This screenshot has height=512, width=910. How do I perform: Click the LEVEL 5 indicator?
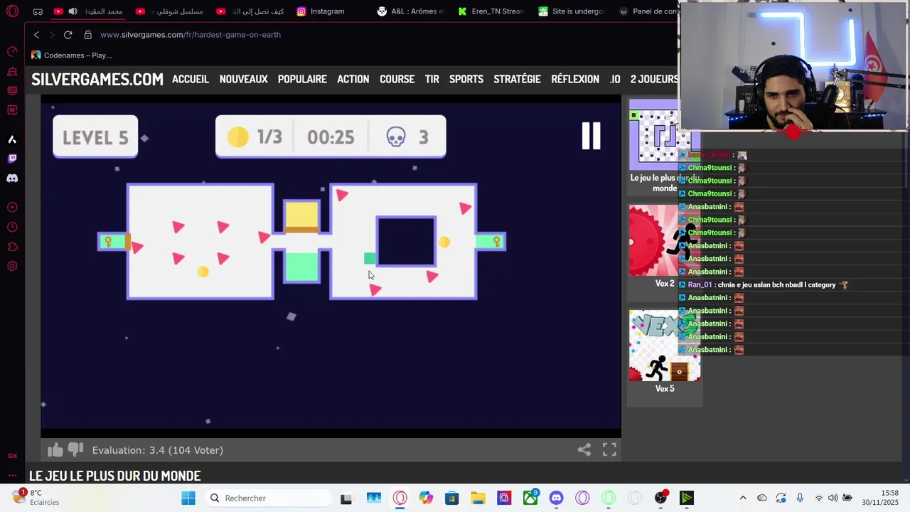pos(95,137)
